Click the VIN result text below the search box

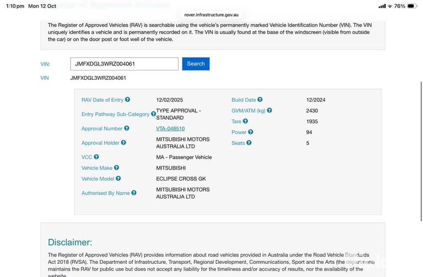[x=98, y=78]
